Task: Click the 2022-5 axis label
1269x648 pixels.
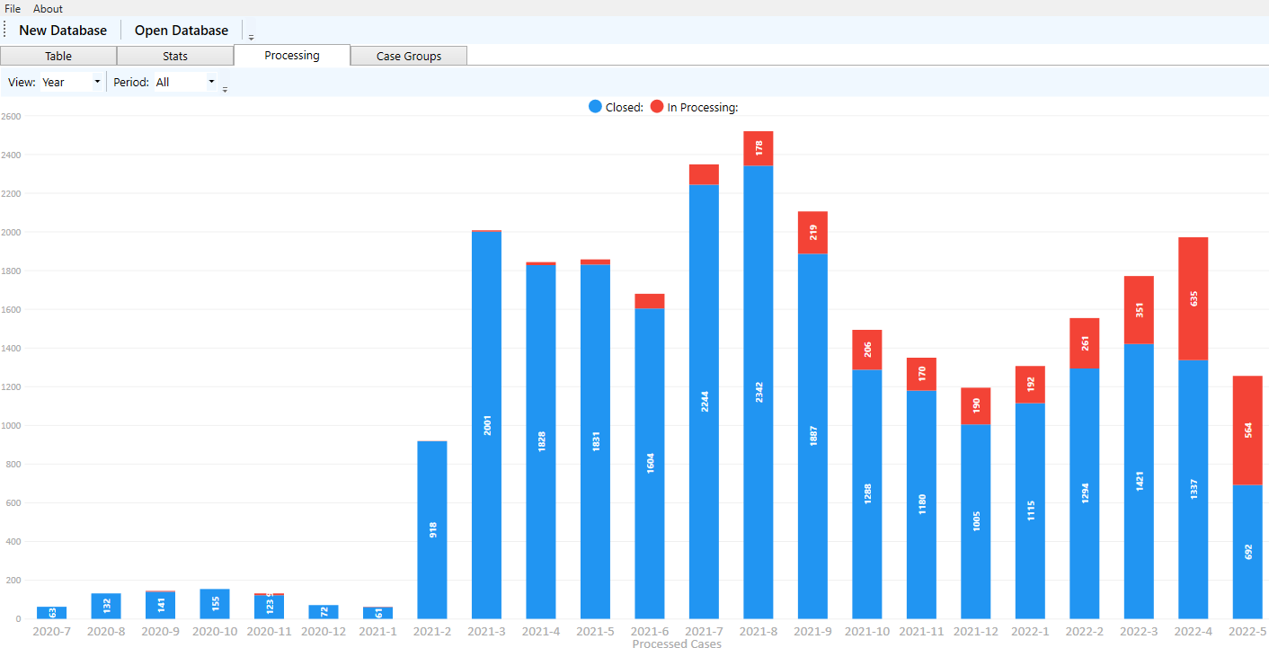Action: pos(1247,632)
